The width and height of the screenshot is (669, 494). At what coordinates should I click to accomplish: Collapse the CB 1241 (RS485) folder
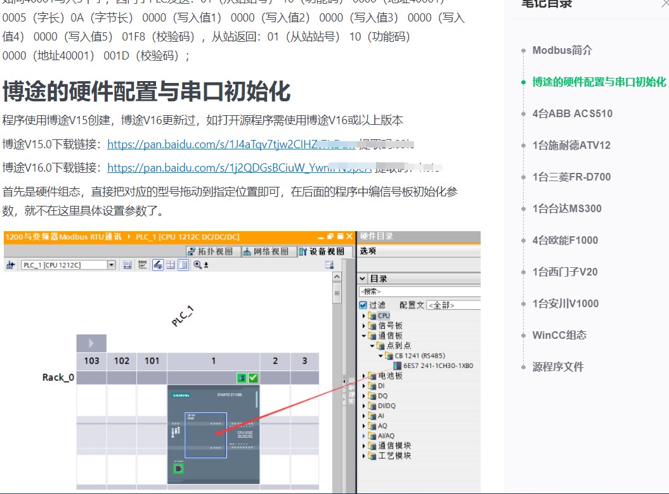coord(380,356)
